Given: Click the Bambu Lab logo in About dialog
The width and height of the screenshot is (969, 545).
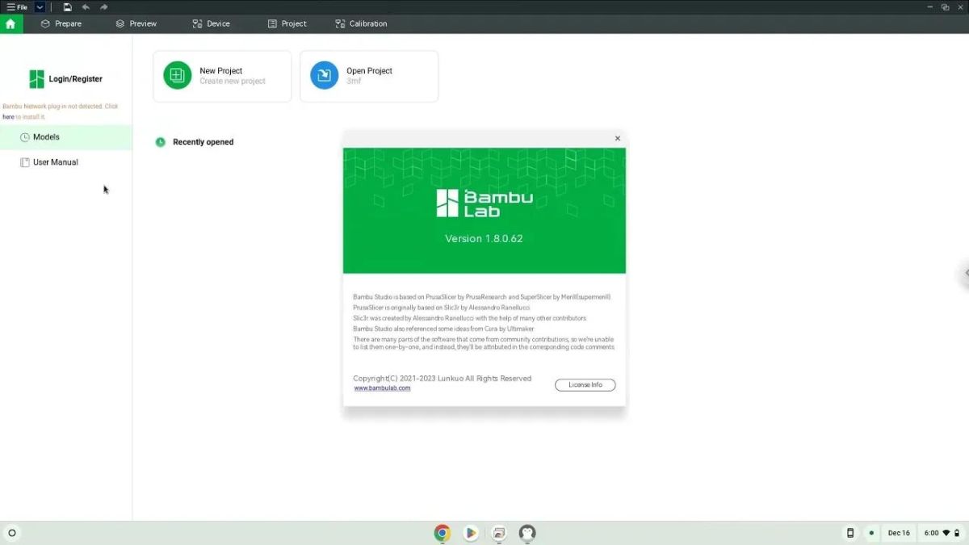Looking at the screenshot, I should coord(484,203).
